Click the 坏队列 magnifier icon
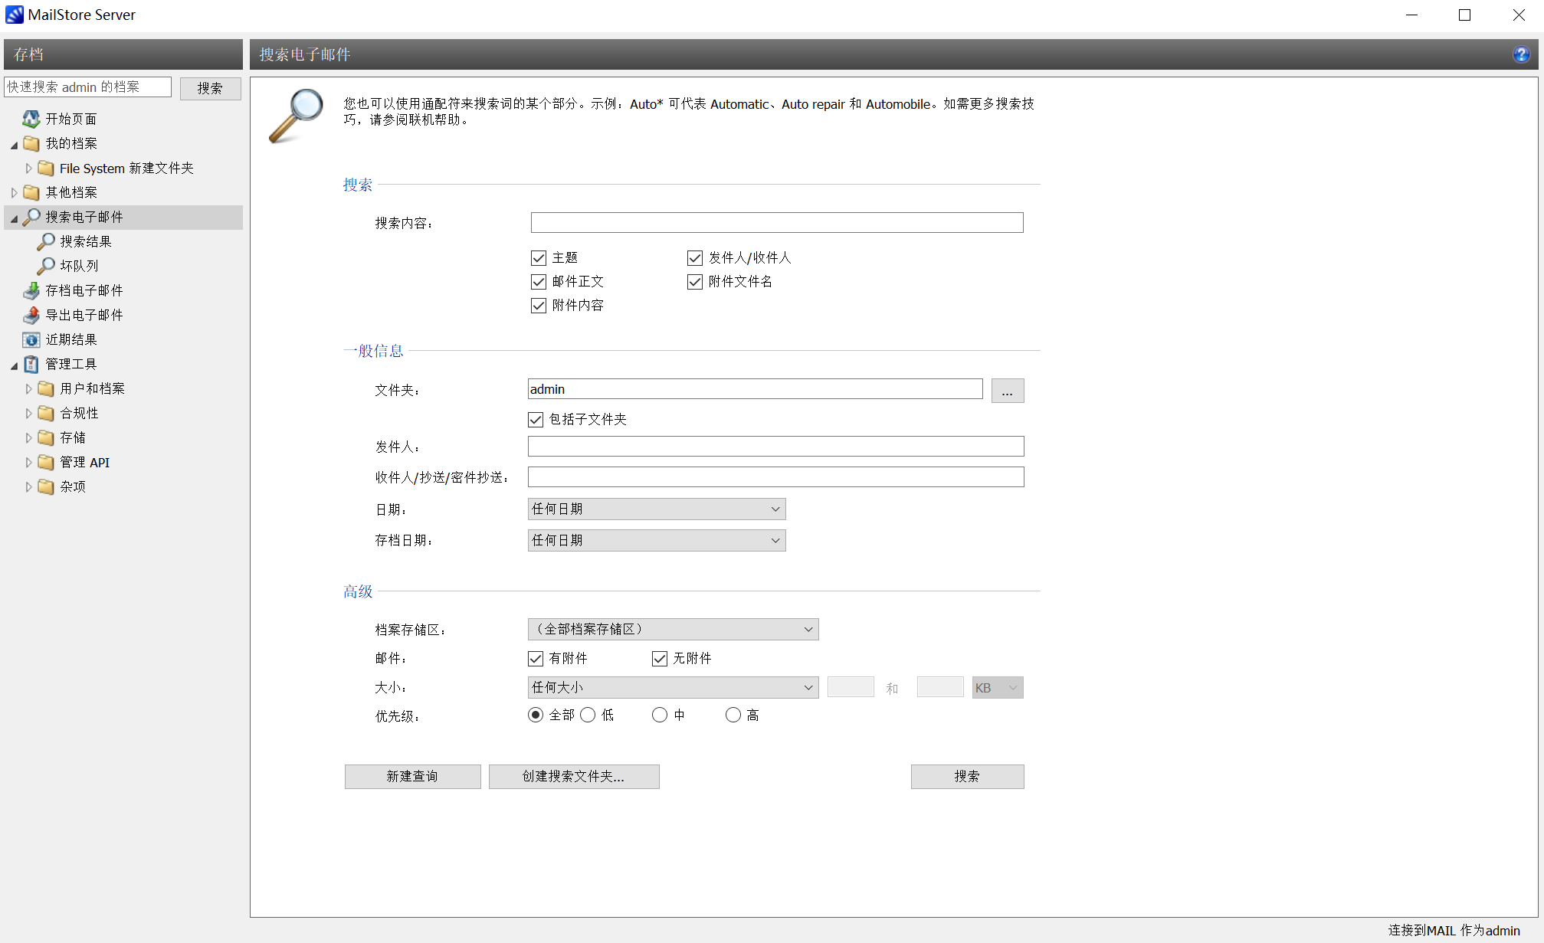 coord(46,266)
